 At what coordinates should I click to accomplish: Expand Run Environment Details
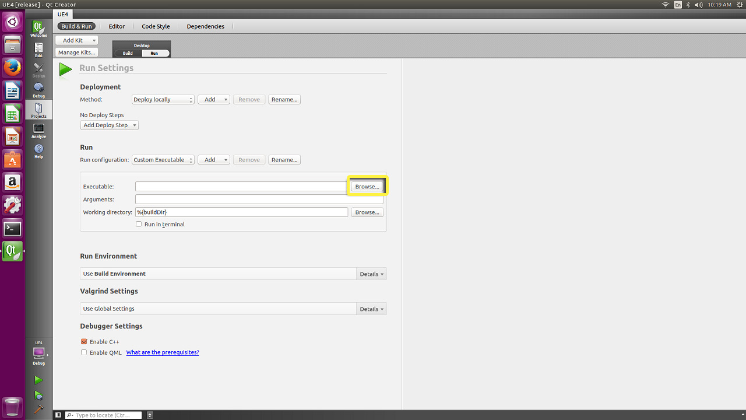pos(371,274)
